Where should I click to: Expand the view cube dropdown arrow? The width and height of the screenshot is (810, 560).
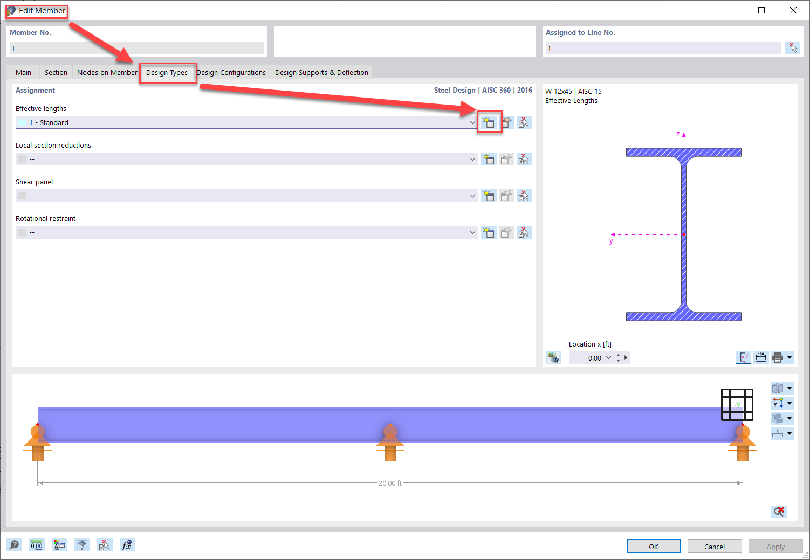790,388
